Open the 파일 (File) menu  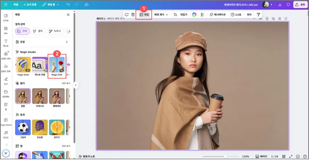tap(16, 5)
